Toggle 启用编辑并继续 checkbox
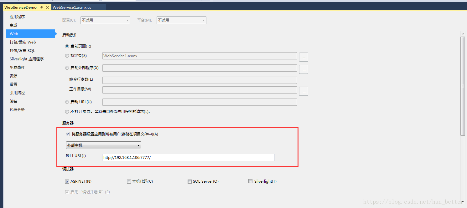This screenshot has height=208, width=467. click(x=67, y=192)
